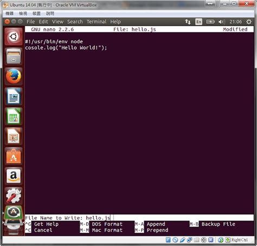Launch the Files manager from the launcher

[14, 56]
